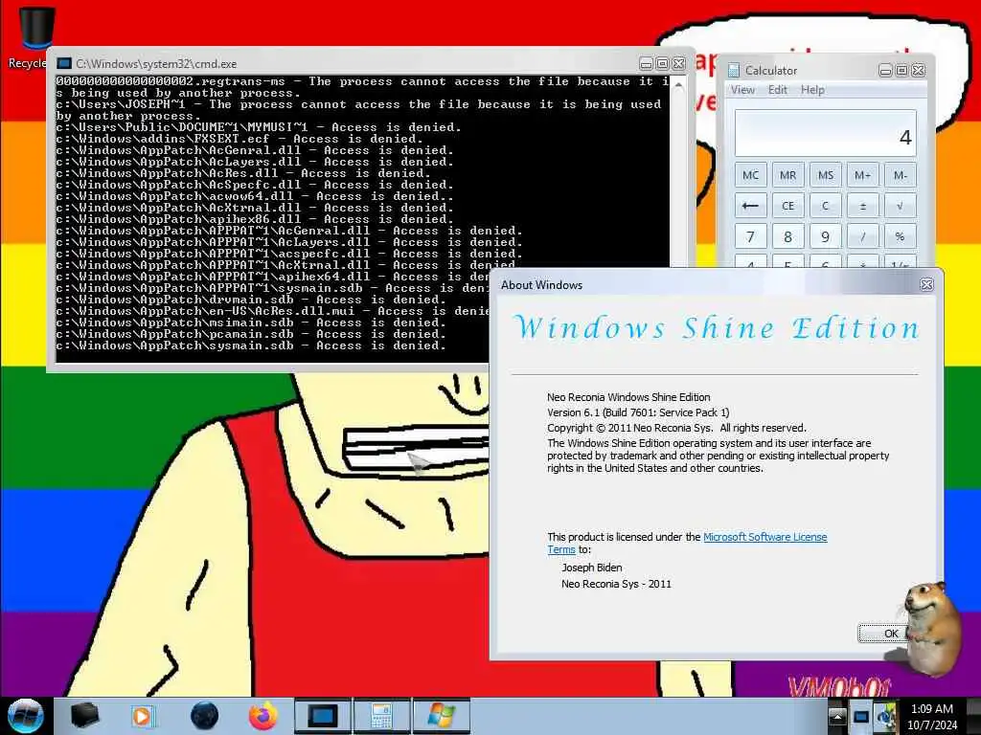Image resolution: width=981 pixels, height=735 pixels.
Task: Click 'Neo Reconia Sys - 2011' text
Action: (x=616, y=584)
